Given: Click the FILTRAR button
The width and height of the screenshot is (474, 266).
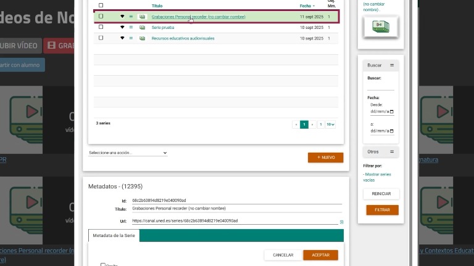Looking at the screenshot, I should click(383, 210).
